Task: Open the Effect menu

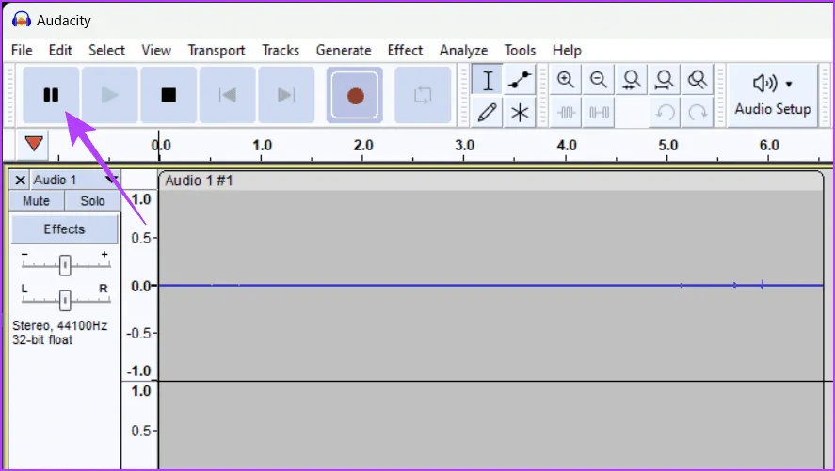Action: [x=405, y=50]
